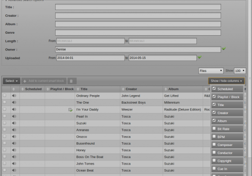Click the Raditude (Deluxe Edition) album cell
The image size is (252, 176).
(x=183, y=109)
